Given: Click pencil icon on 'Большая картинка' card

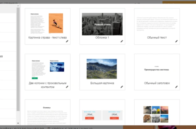Looking at the screenshot, I should [x=122, y=87].
